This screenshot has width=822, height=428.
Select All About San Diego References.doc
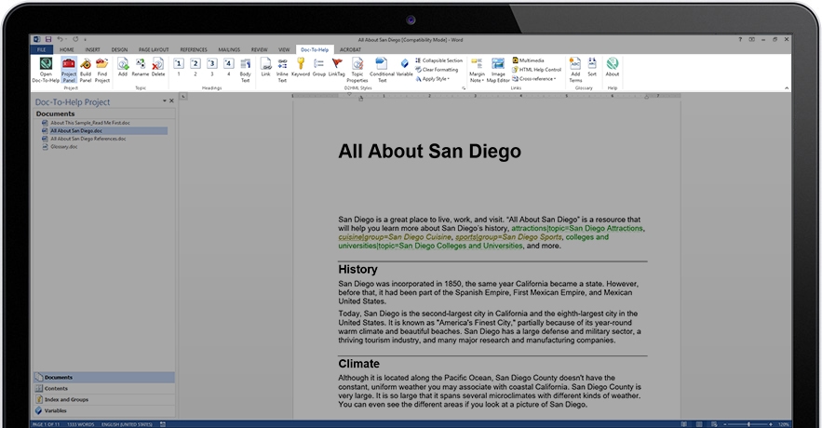88,139
